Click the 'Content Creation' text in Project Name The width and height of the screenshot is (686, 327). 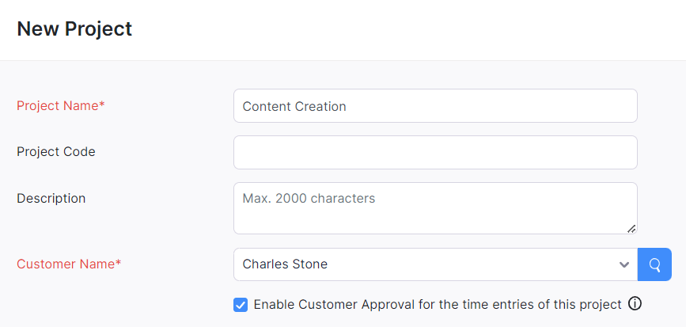pos(294,106)
